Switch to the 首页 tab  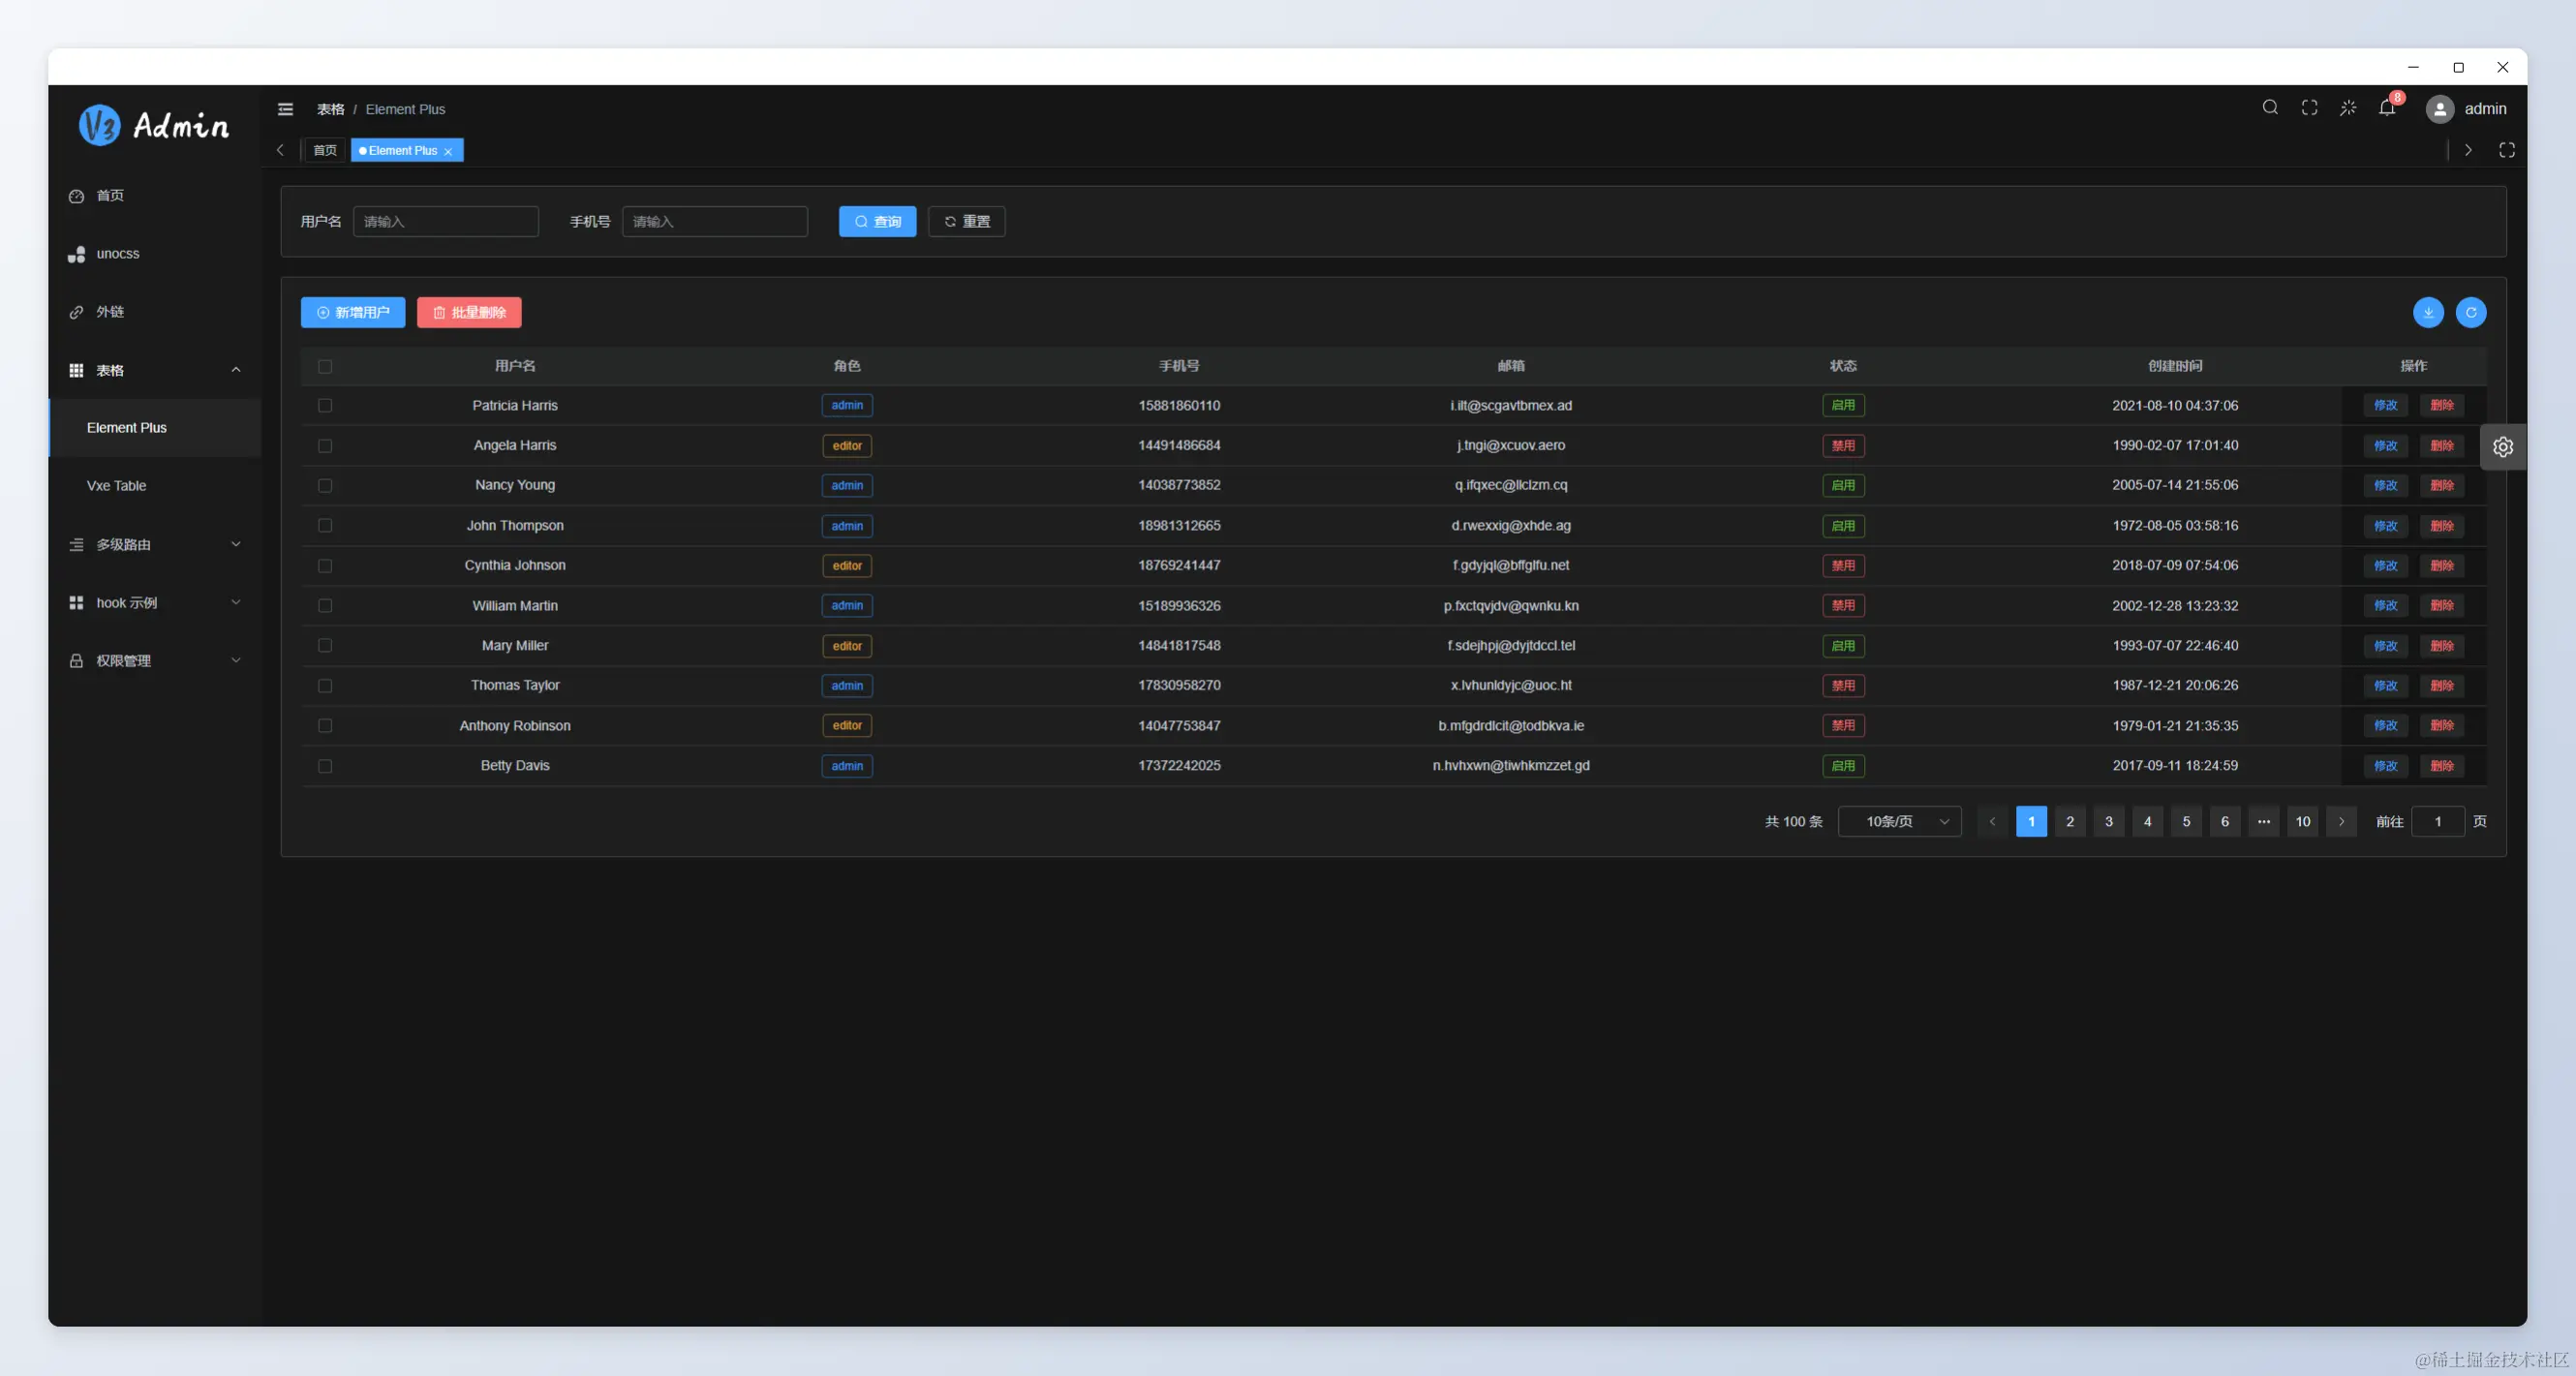click(x=324, y=150)
